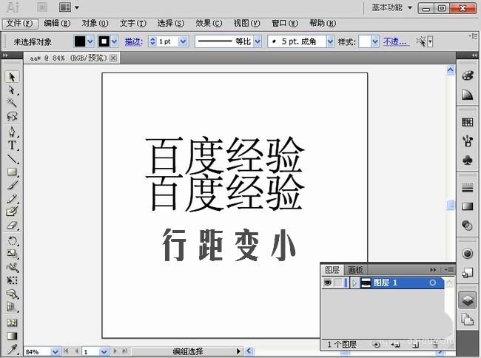Image resolution: width=481 pixels, height=358 pixels.
Task: Toggle visibility eye of 图层 1
Action: [328, 283]
